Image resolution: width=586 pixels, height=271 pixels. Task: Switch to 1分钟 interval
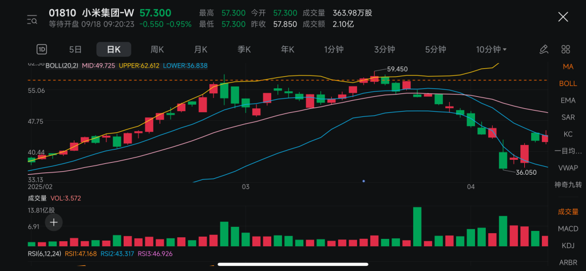point(334,49)
